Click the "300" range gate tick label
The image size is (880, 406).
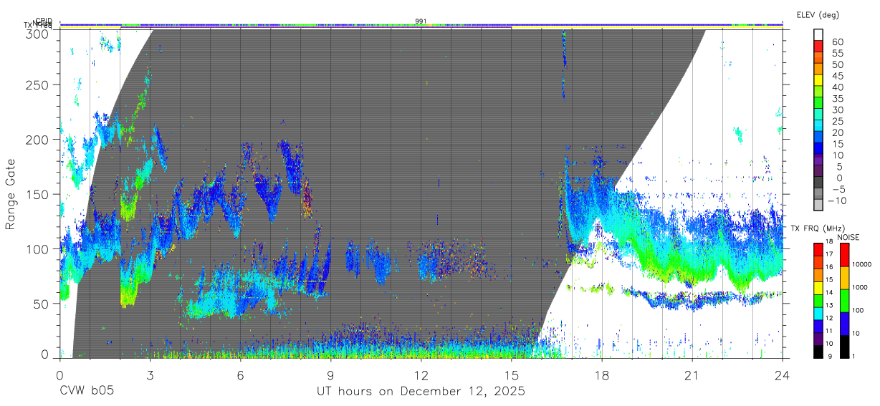[37, 34]
